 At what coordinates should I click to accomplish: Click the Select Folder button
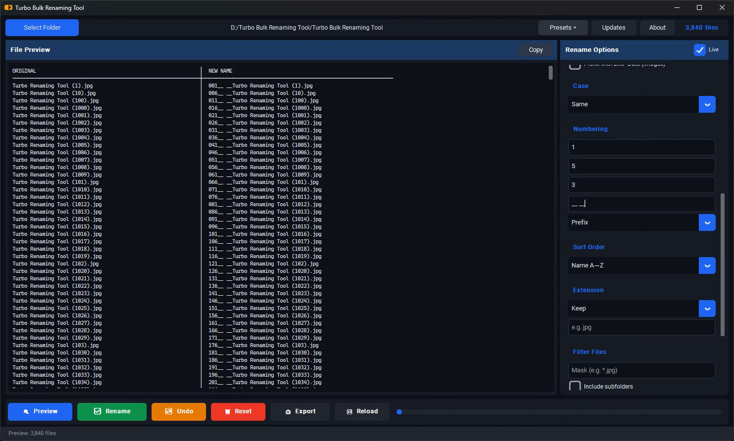[x=42, y=28]
